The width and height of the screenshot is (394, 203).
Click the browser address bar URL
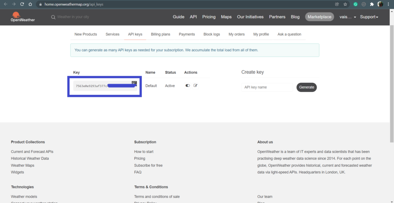(74, 4)
